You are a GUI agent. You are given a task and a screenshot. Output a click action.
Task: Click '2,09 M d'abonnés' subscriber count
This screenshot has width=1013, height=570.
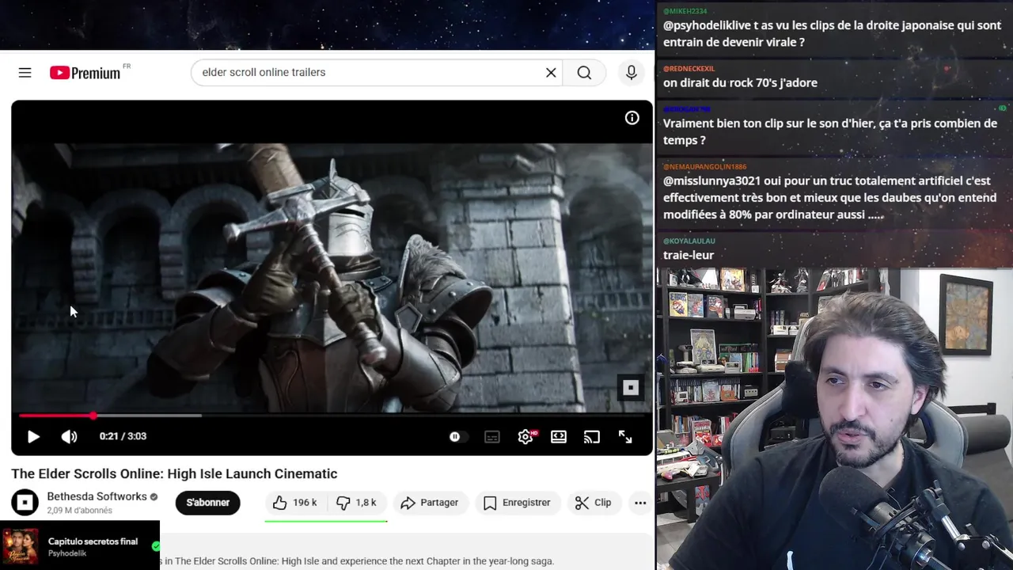(x=79, y=511)
